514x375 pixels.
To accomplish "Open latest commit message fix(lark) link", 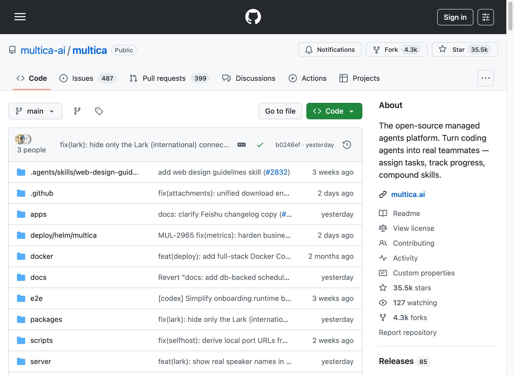I will [144, 145].
